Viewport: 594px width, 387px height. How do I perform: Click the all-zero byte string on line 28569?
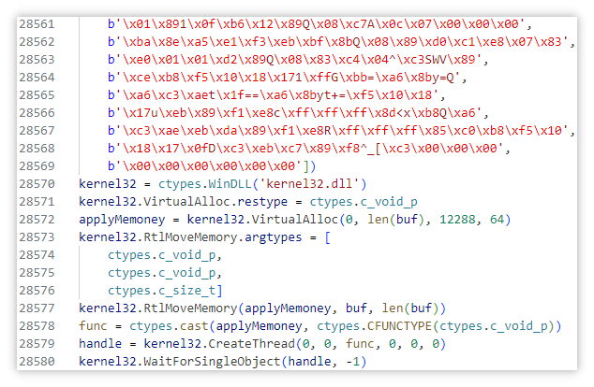pos(205,166)
